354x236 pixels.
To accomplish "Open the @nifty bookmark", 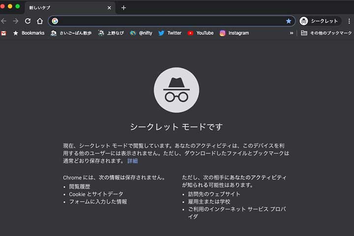I will pyautogui.click(x=141, y=33).
